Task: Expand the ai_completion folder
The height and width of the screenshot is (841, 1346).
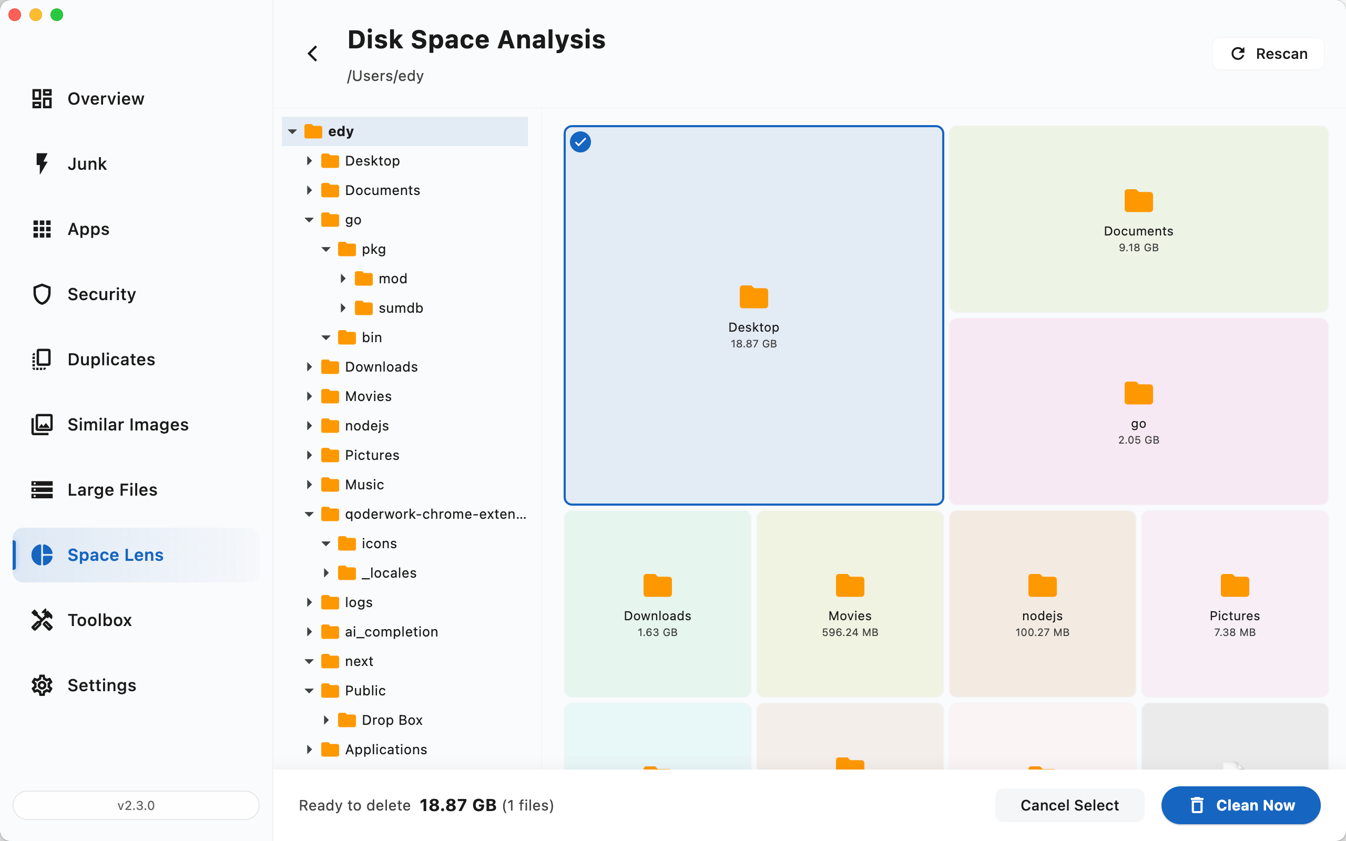Action: coord(309,631)
